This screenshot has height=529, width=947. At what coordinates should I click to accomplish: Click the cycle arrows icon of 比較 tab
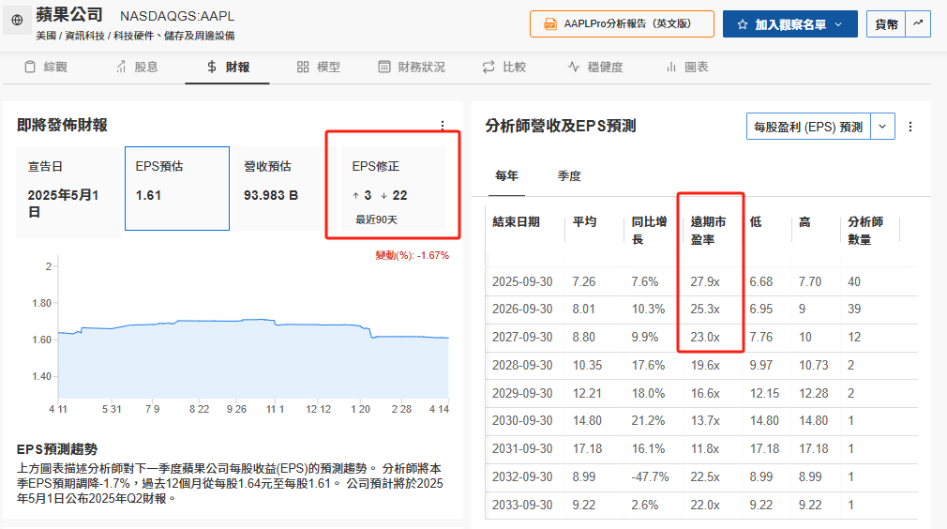[x=489, y=67]
